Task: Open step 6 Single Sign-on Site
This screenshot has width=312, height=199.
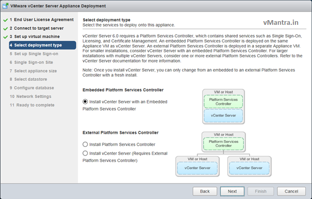Action: point(32,63)
